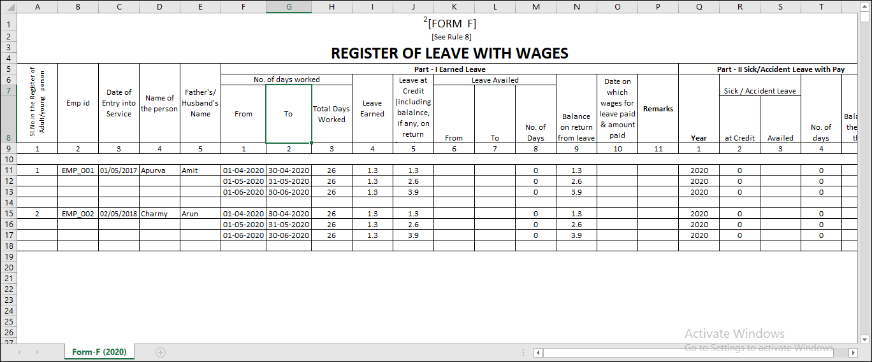Click the No. of days worked header

tap(286, 80)
